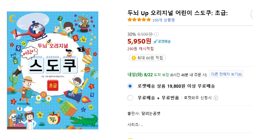Click the 달리는곰셋 publisher name

pos(151,113)
